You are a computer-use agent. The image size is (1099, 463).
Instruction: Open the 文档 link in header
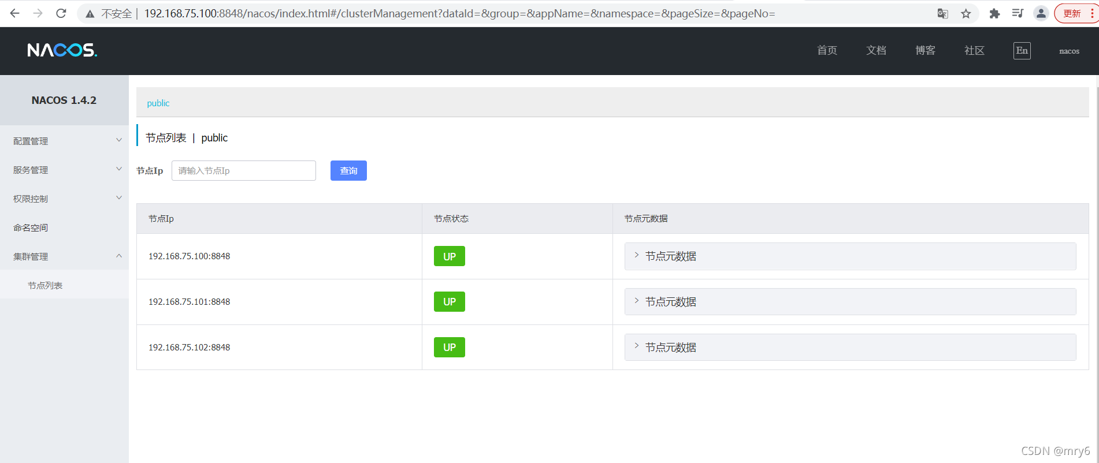(x=876, y=51)
